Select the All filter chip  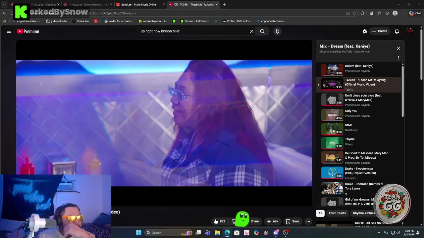pyautogui.click(x=320, y=213)
